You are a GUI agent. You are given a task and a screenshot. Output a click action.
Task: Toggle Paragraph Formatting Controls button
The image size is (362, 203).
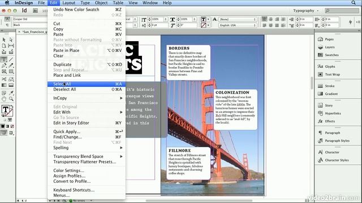coord(7,25)
